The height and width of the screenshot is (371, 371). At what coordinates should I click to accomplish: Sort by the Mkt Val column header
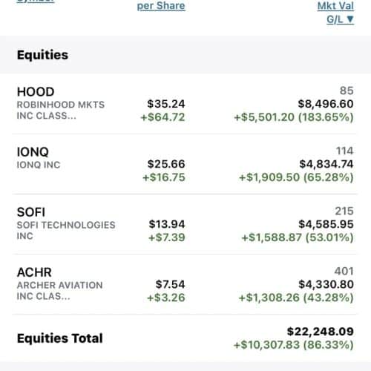click(335, 6)
